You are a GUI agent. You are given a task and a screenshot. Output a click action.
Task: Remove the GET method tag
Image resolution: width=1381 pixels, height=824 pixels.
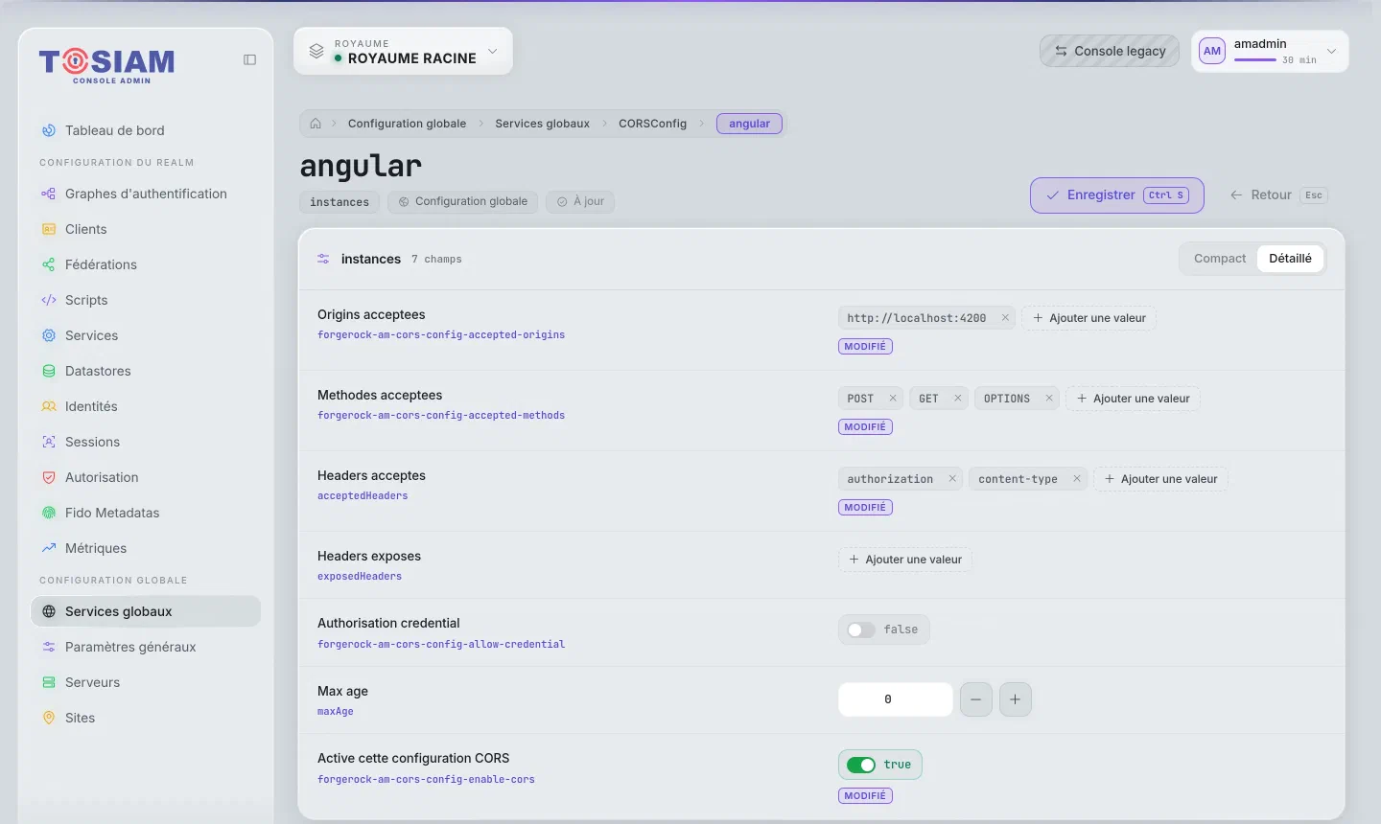[958, 399]
